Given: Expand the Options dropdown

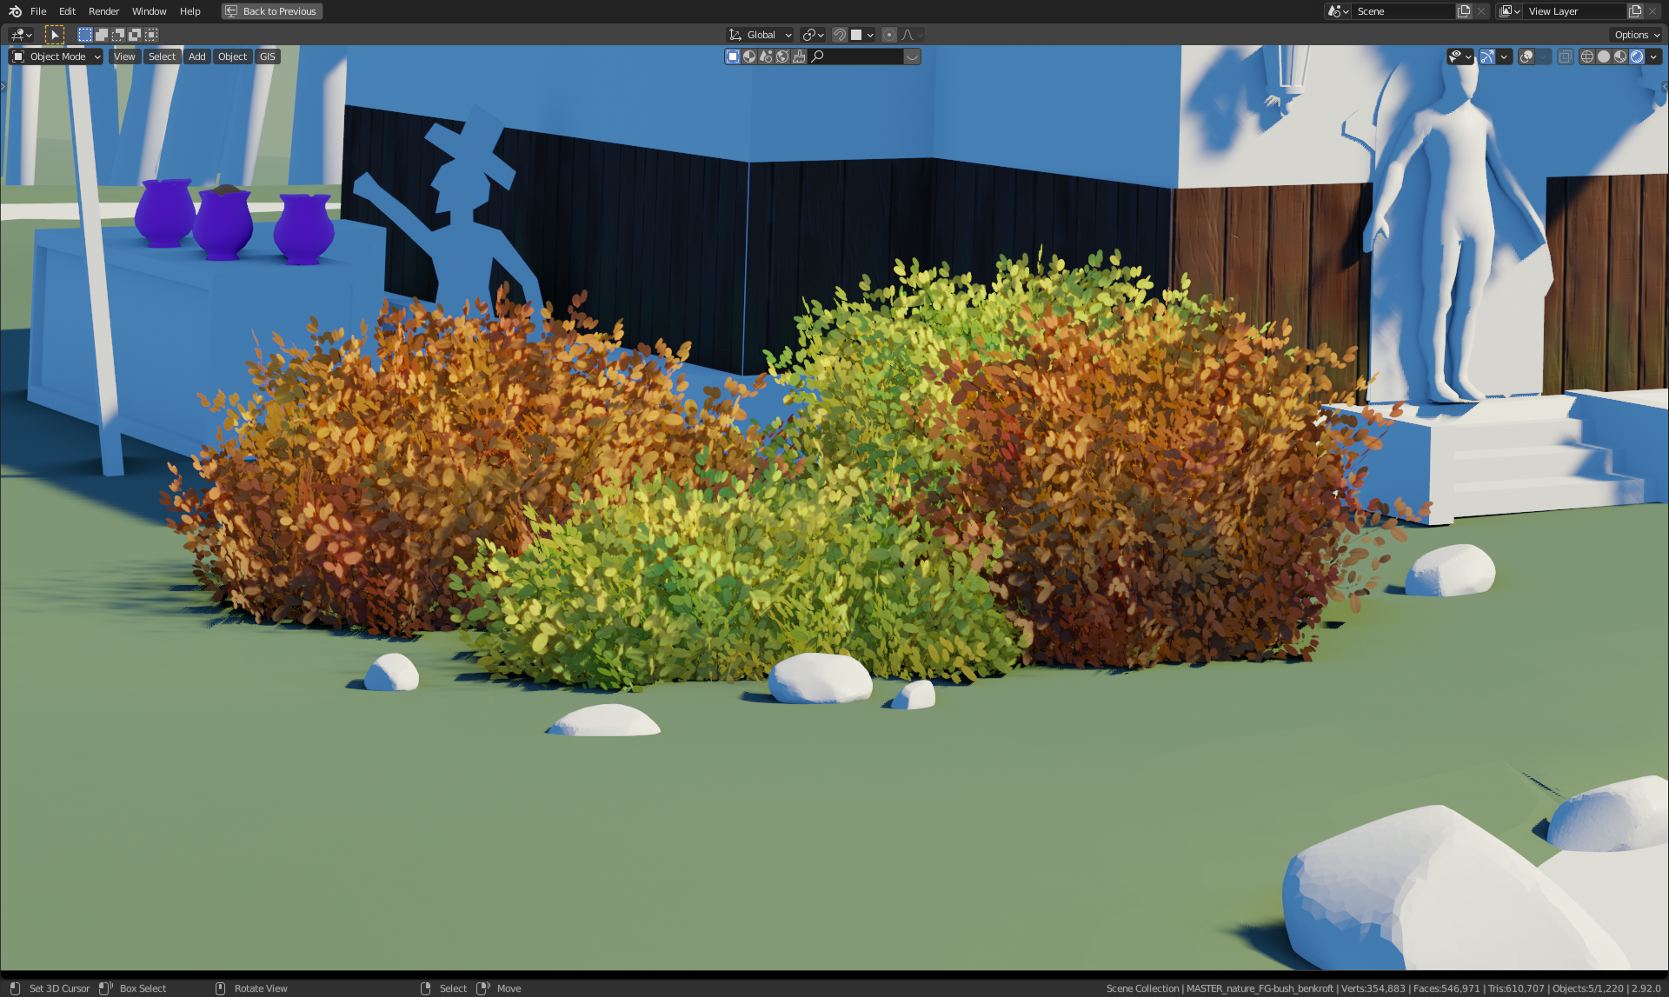Looking at the screenshot, I should (x=1637, y=35).
